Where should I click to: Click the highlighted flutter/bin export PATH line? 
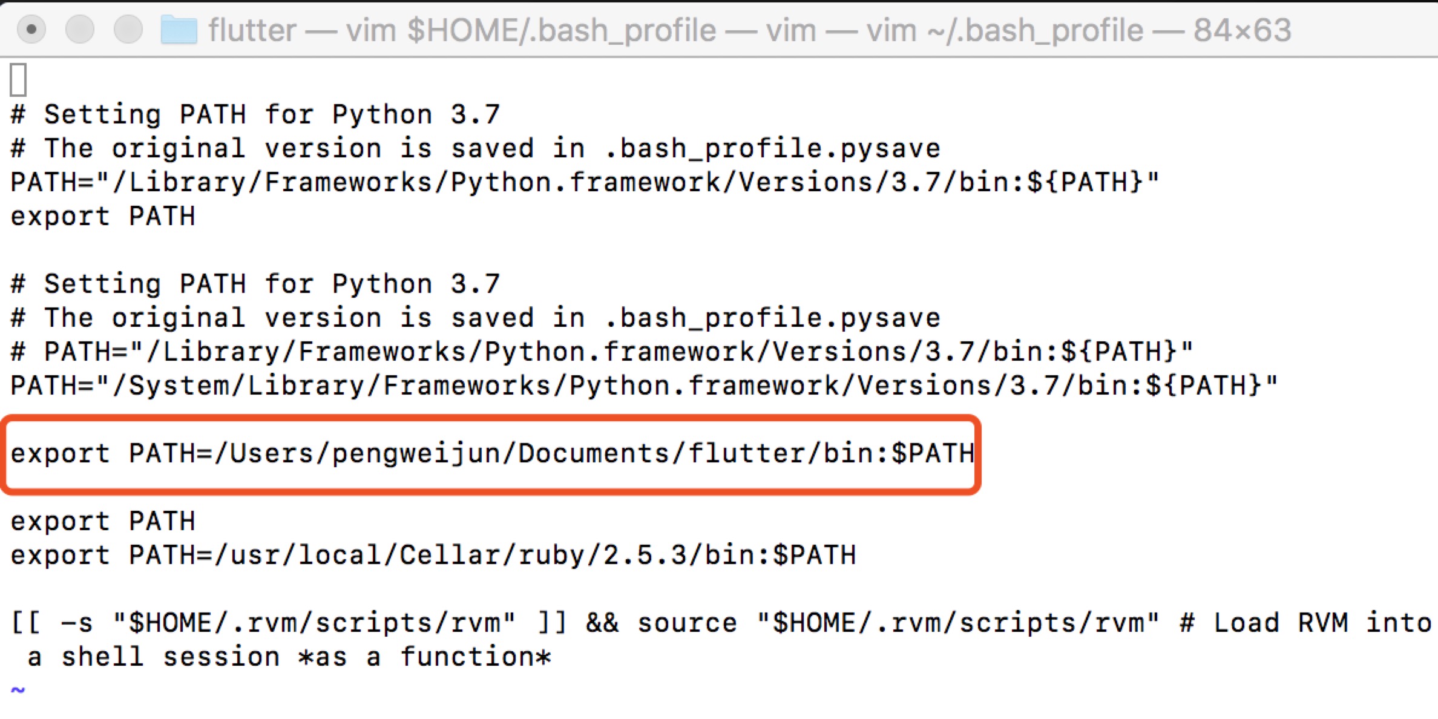pos(493,454)
